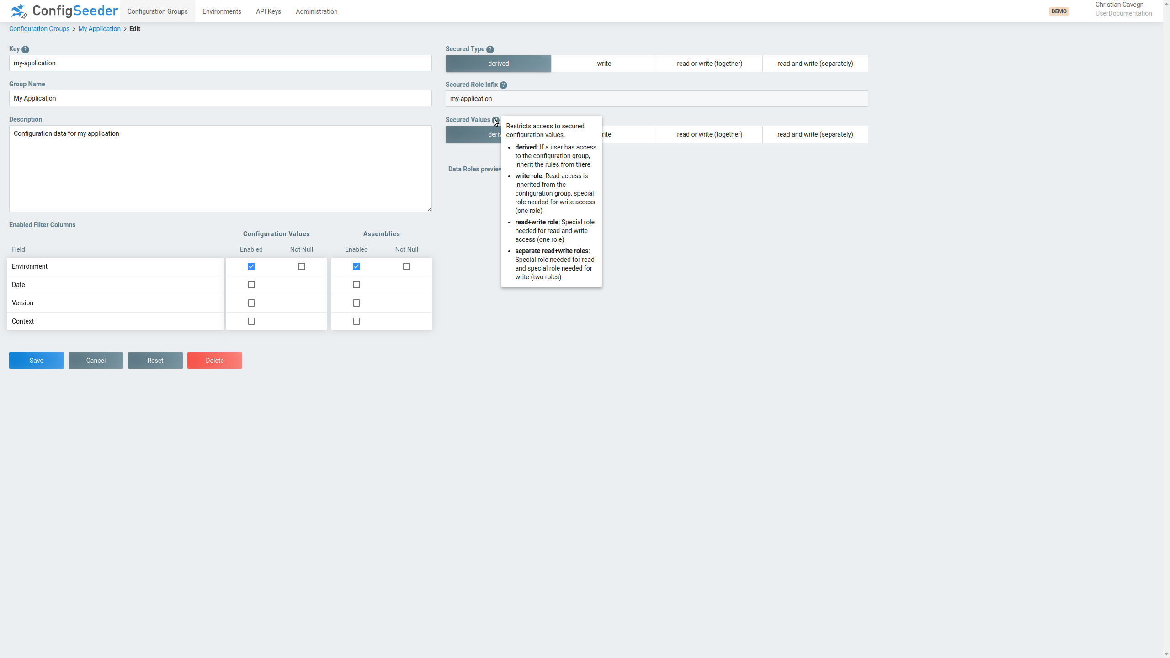The width and height of the screenshot is (1170, 658).
Task: Click inside the Group Name input field
Action: point(219,98)
